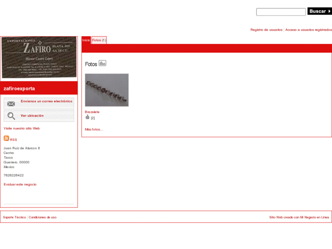Screen dimensions: 332x249
Task: Open the orange RSS feed icon
Action: (6, 138)
